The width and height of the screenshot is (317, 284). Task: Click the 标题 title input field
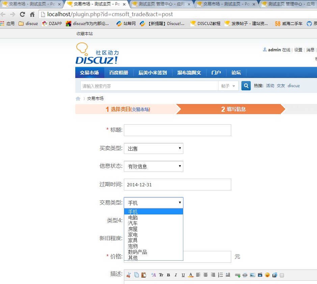178,130
